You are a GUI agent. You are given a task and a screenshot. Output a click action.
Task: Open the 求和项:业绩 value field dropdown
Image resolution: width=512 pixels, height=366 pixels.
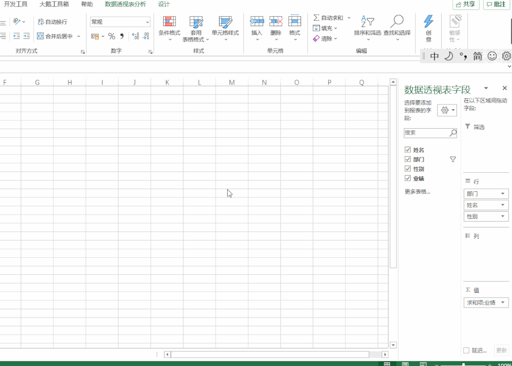[503, 302]
